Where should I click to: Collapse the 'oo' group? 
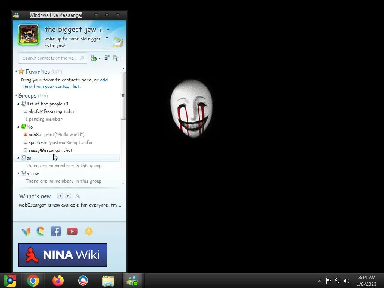(18, 158)
